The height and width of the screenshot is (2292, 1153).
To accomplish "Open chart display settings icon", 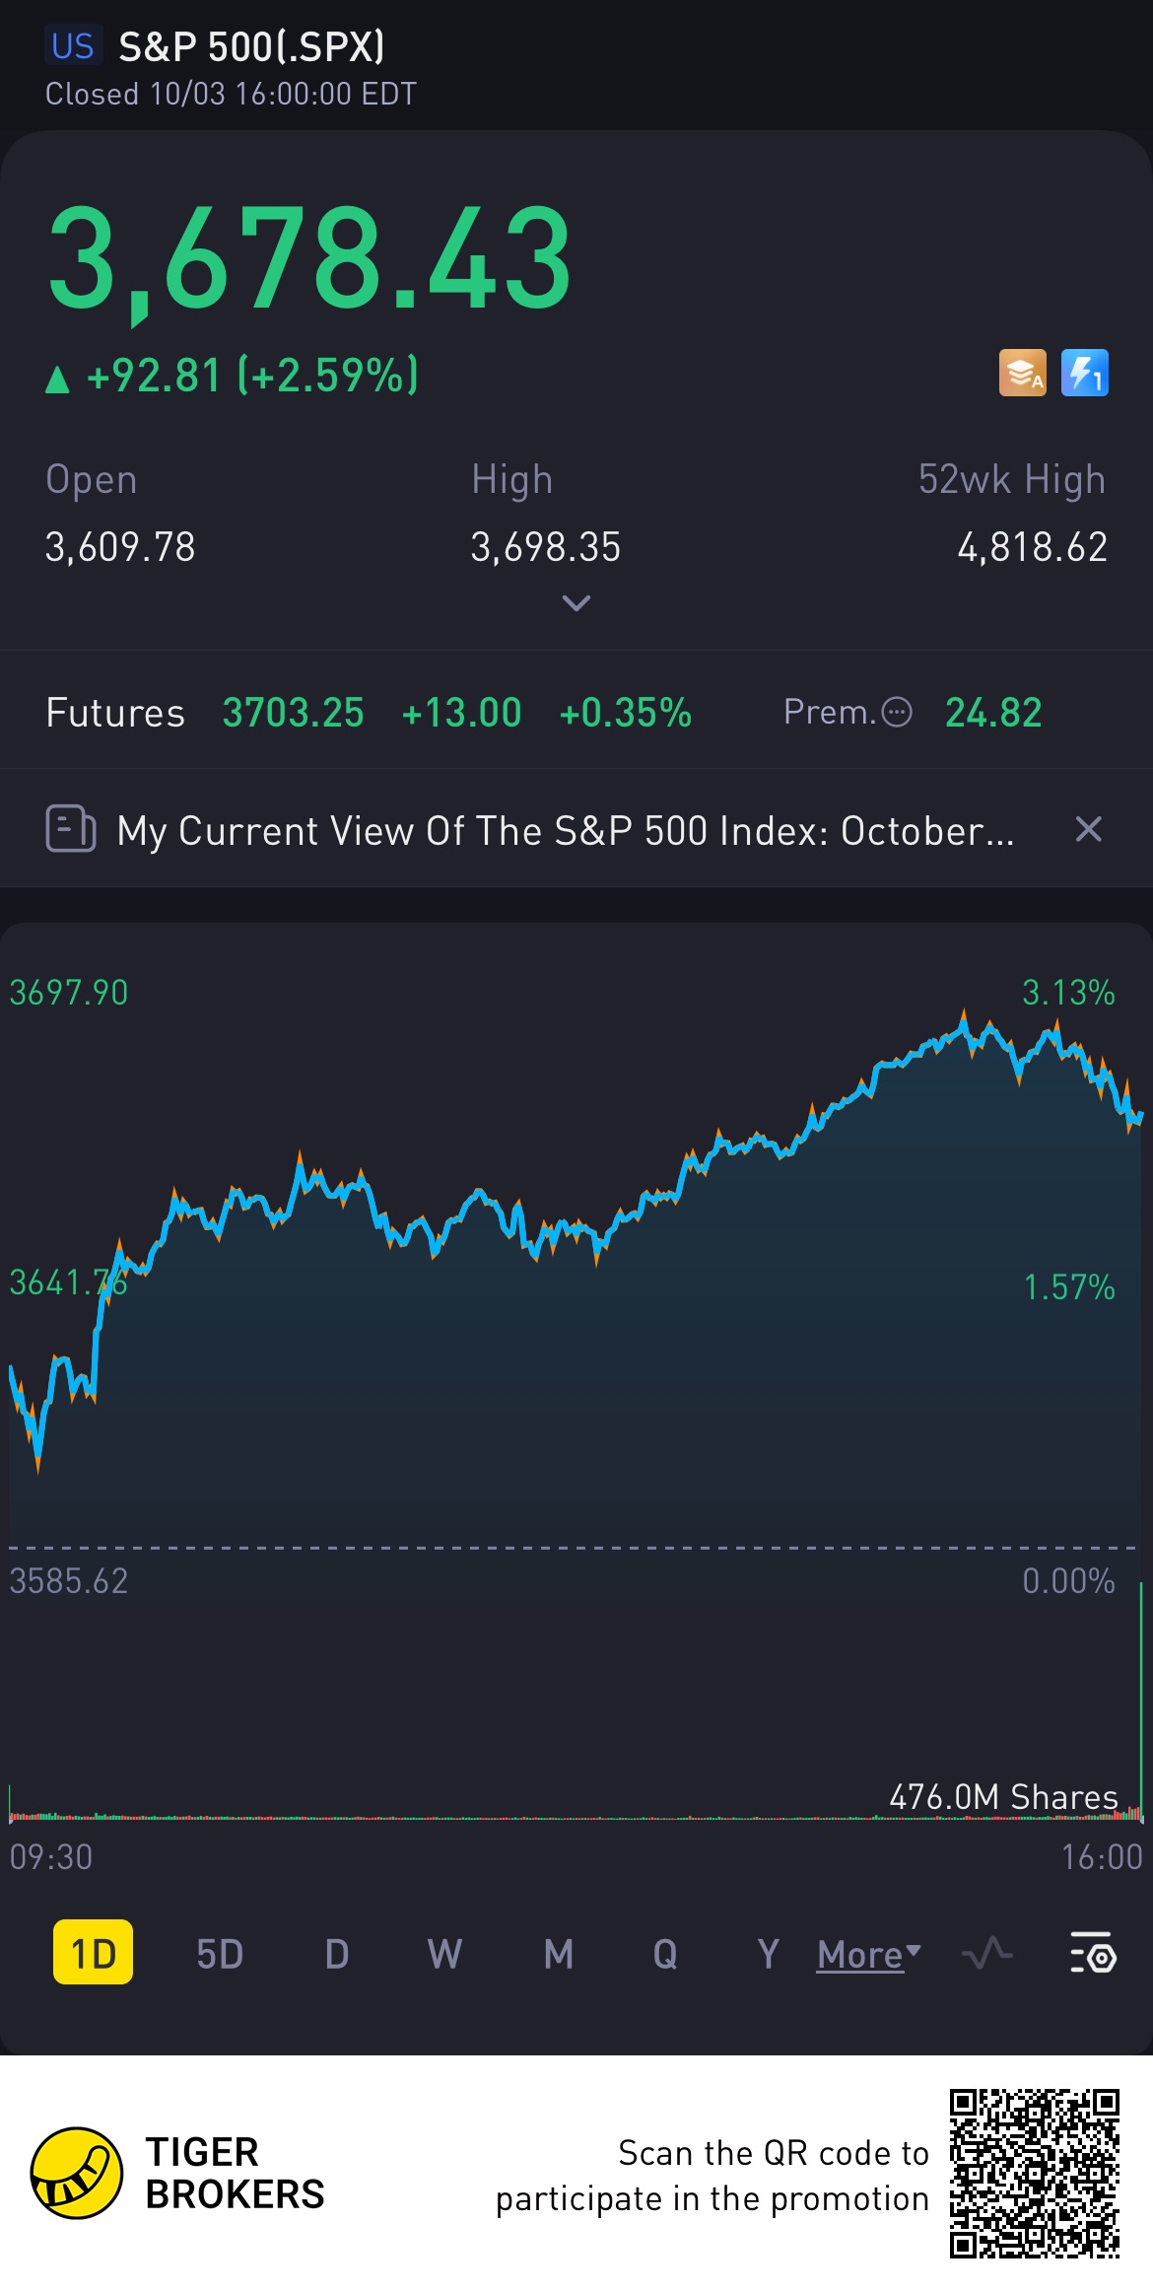I will tap(1092, 1953).
